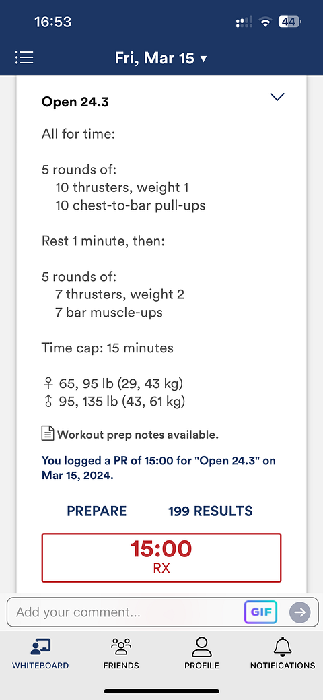Open the 15:00 RX logged score box
This screenshot has height=700, width=323.
tap(161, 558)
